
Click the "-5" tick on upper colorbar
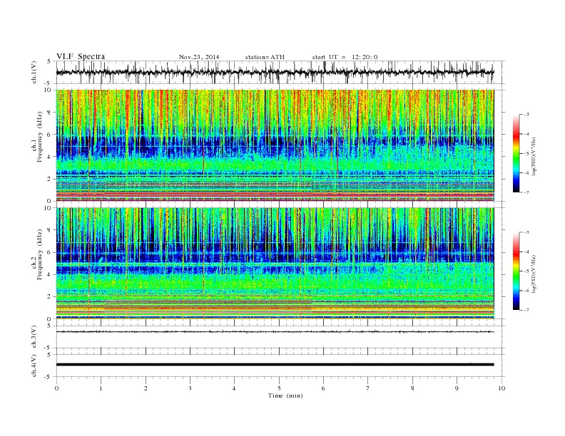click(x=526, y=154)
